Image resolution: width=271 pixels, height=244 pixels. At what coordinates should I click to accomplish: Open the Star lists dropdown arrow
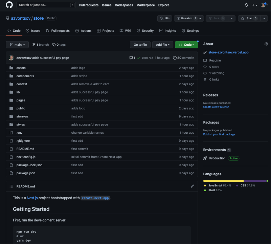[x=264, y=19]
